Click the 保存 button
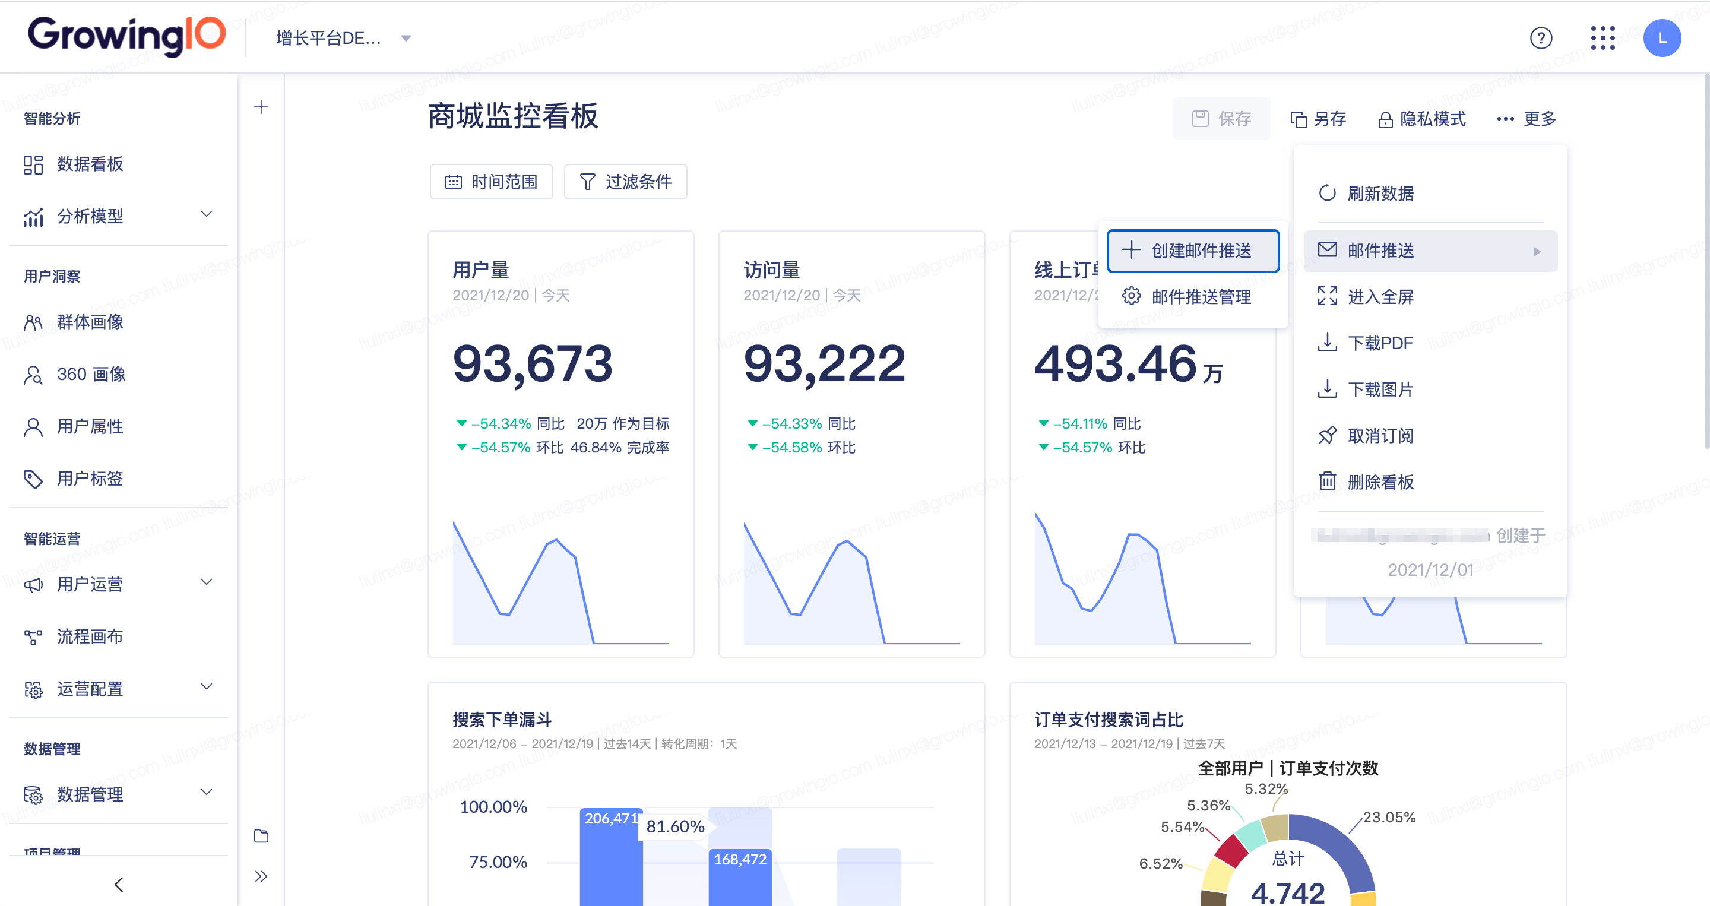Screen dimensions: 1710x906 coord(1221,119)
